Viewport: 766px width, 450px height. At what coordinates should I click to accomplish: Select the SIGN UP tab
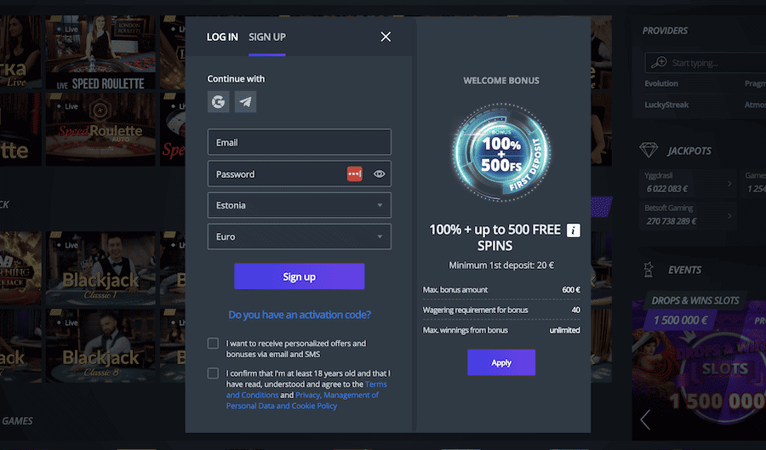click(267, 37)
